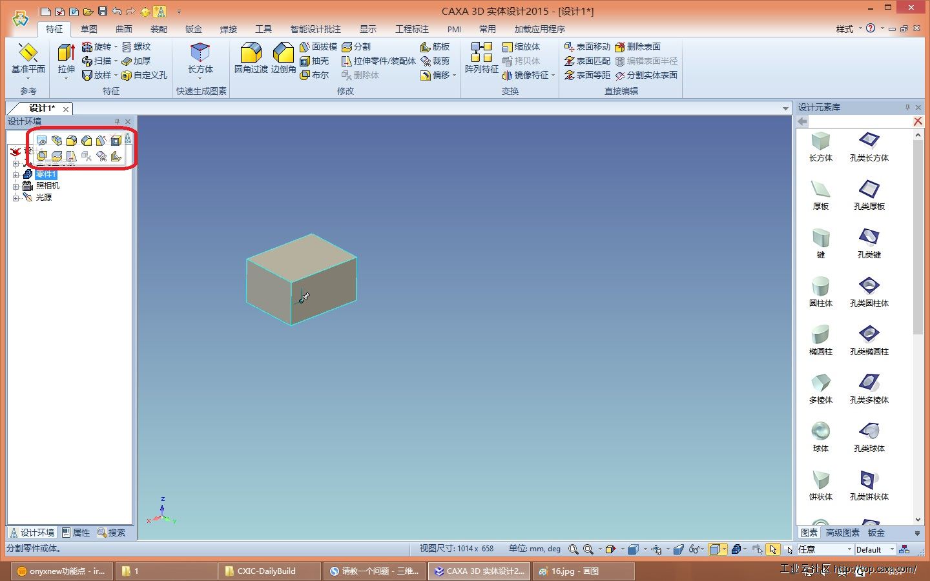Viewport: 930px width, 581px height.
Task: Select the 3D box part in viewport
Action: pyautogui.click(x=301, y=279)
